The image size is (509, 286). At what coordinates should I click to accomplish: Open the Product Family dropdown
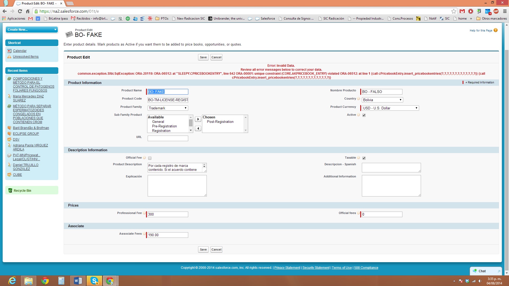pyautogui.click(x=168, y=108)
